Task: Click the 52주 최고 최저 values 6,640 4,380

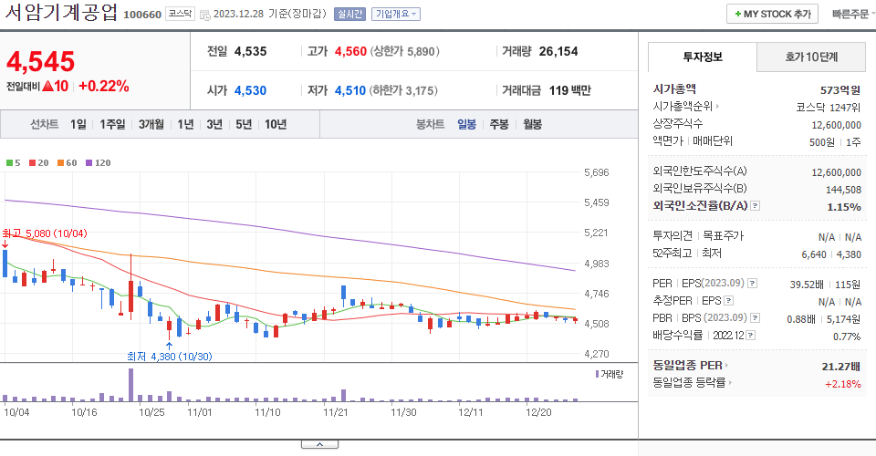Action: point(831,254)
